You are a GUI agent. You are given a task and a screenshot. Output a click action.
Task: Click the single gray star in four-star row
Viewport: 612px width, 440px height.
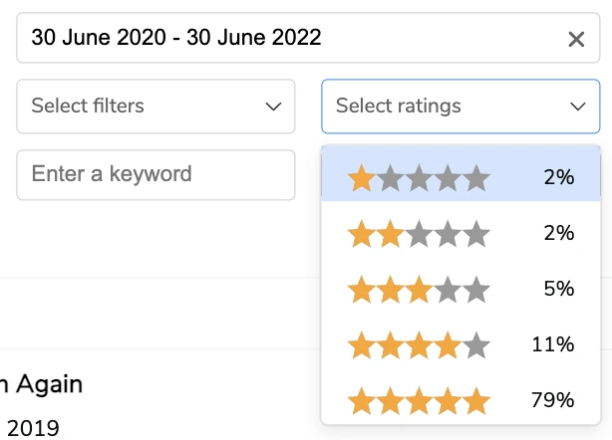click(477, 346)
